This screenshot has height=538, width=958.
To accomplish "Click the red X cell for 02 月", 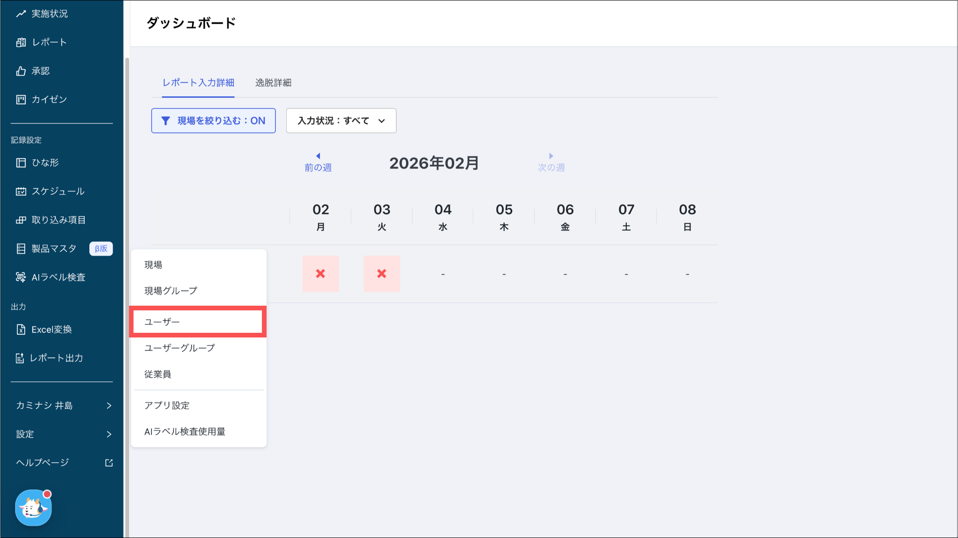I will click(320, 274).
